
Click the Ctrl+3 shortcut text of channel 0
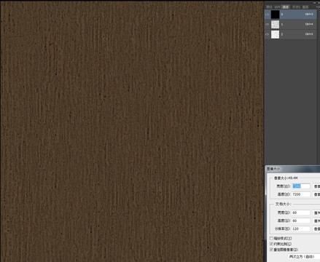point(309,15)
